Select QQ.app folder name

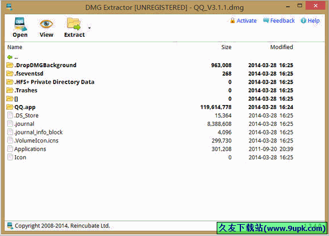click(25, 107)
